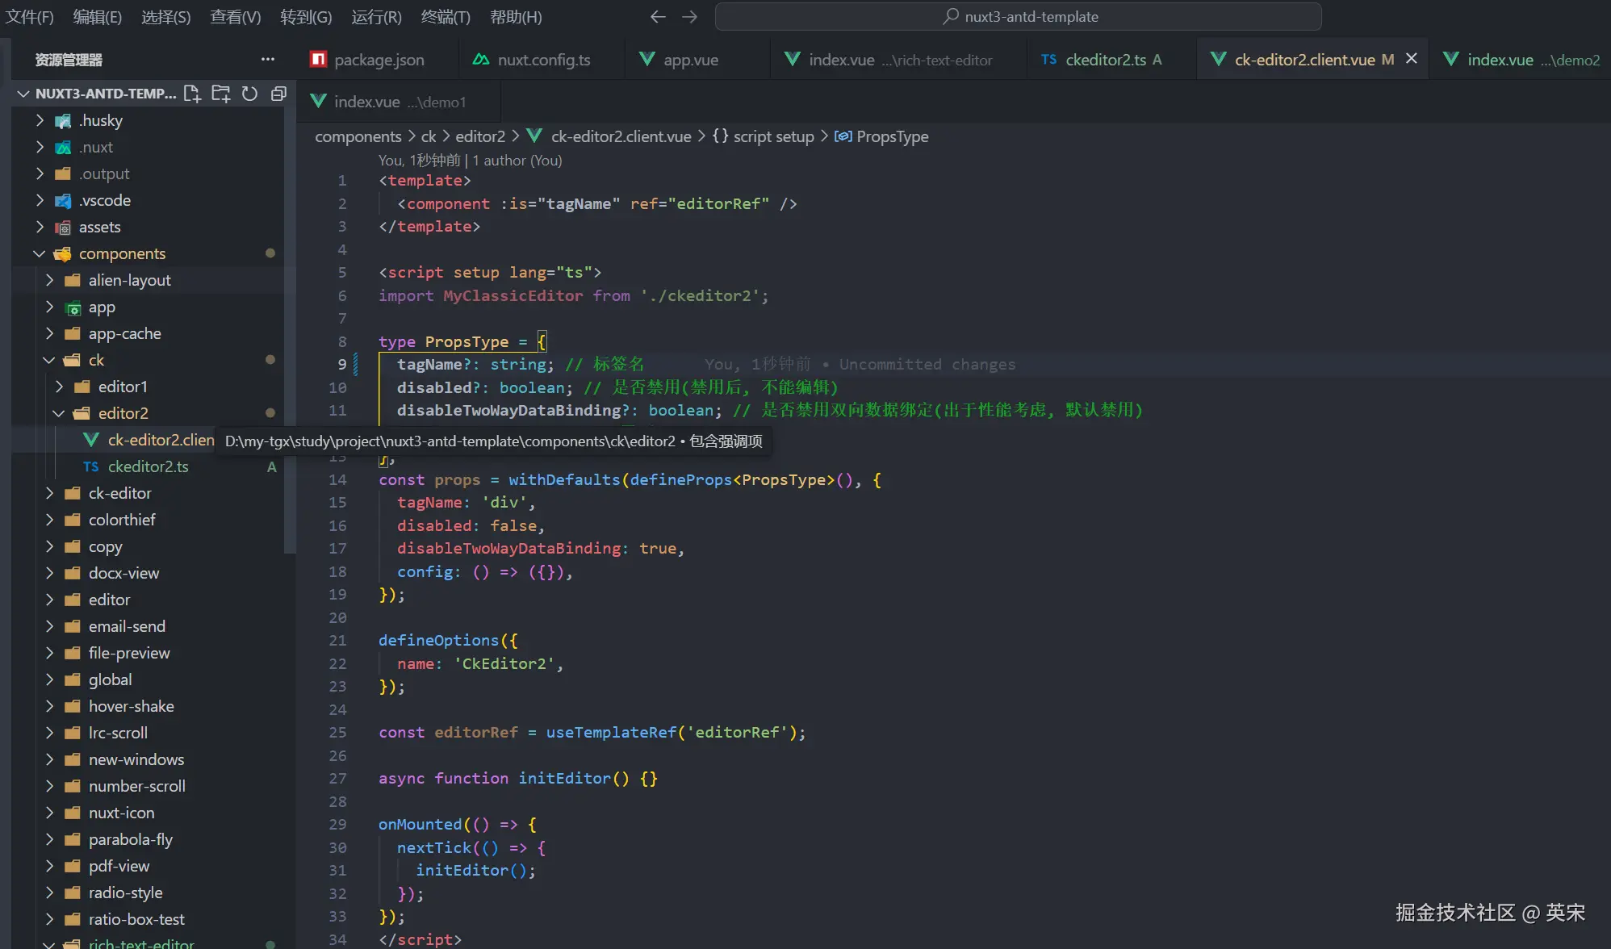Click the New File icon in explorer header
Viewport: 1611px width, 949px height.
click(x=192, y=94)
